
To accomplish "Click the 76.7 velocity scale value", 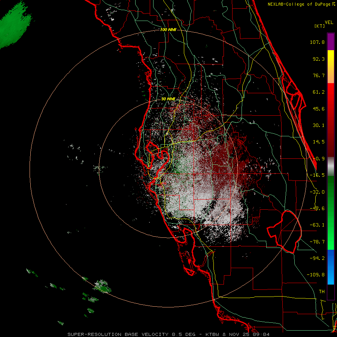I will pos(319,75).
